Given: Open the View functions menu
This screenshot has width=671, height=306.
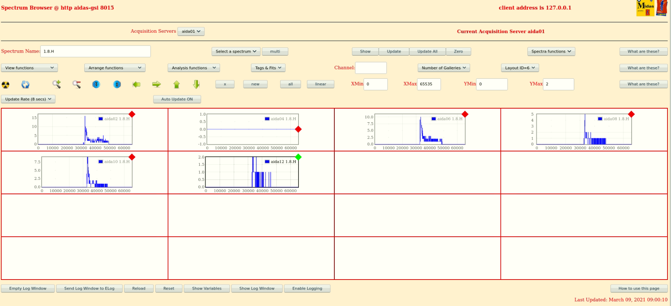Looking at the screenshot, I should [29, 68].
